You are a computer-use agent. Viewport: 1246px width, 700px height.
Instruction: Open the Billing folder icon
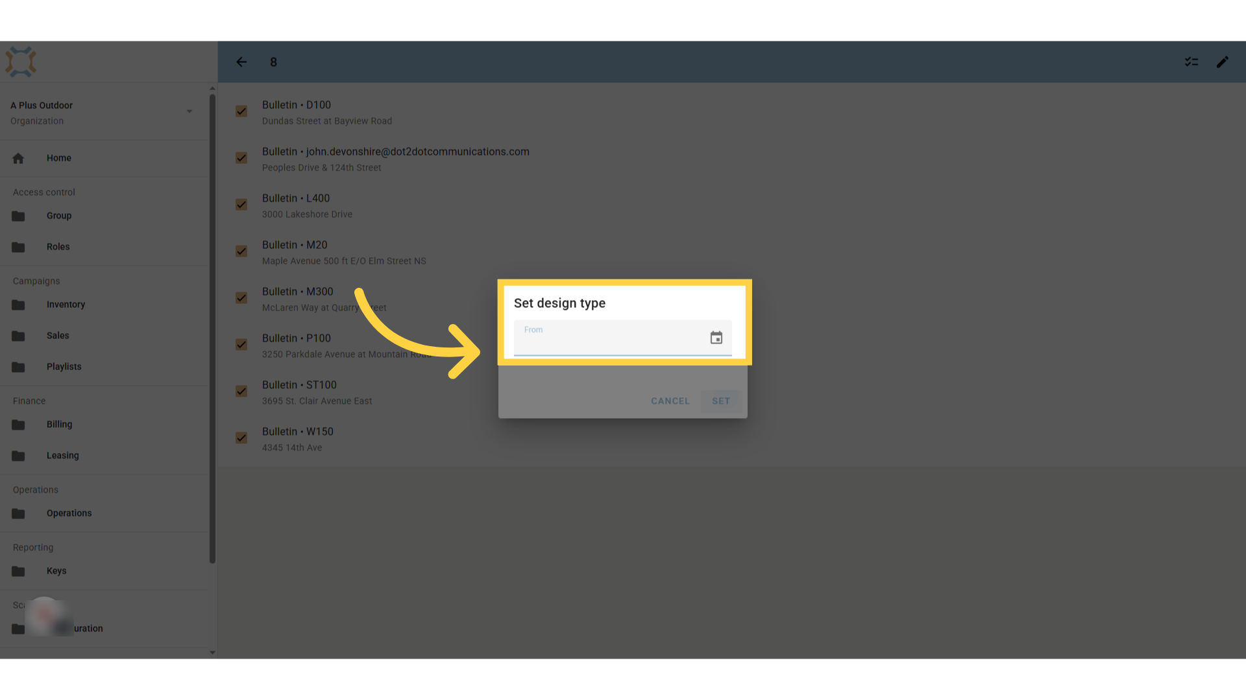coord(18,425)
